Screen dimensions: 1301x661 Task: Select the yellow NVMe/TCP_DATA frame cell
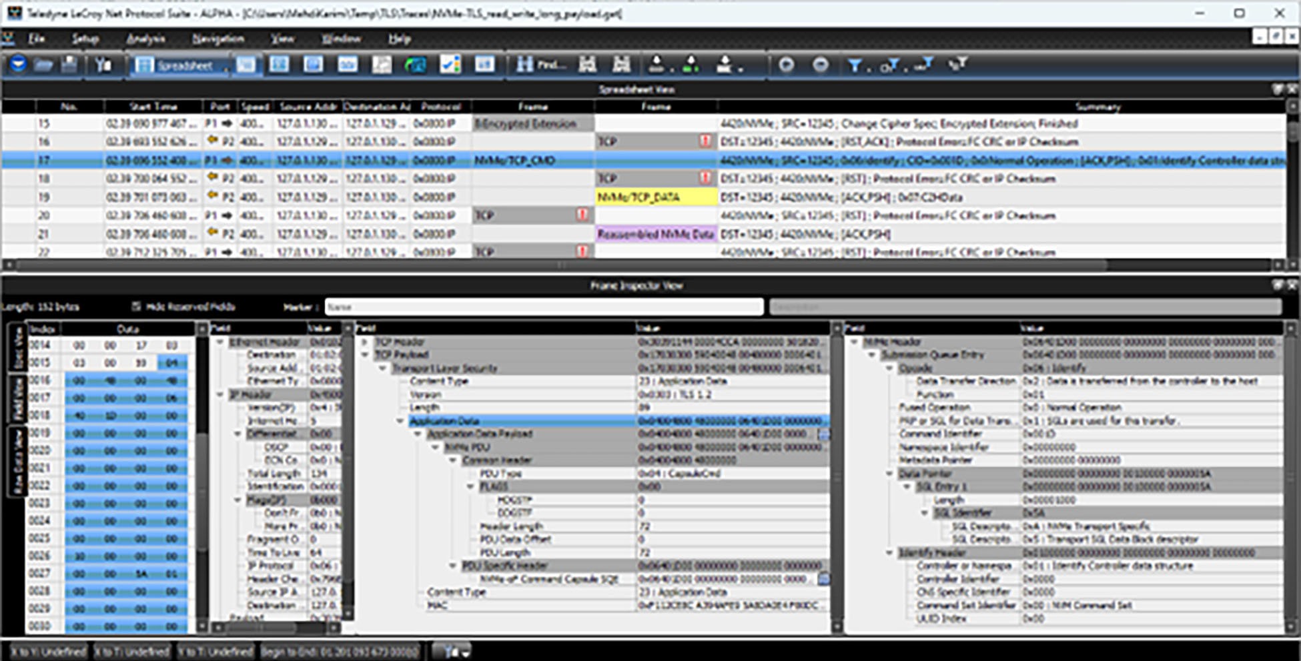pyautogui.click(x=656, y=197)
